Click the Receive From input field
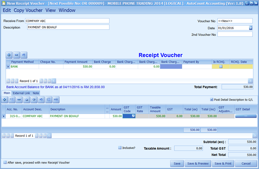The image size is (259, 169). 67,21
